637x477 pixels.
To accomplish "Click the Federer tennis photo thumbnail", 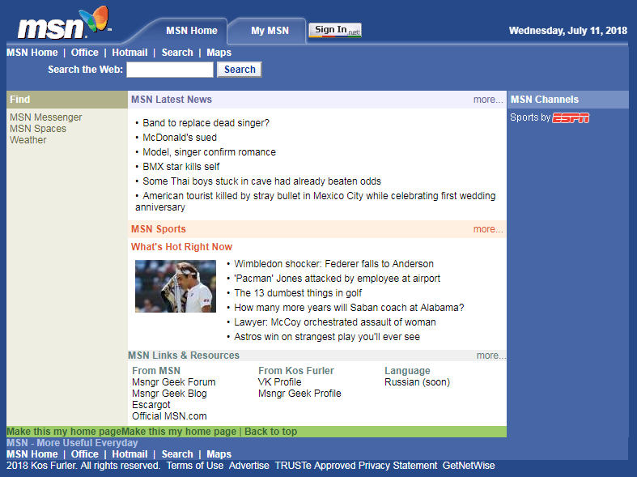I will click(x=176, y=286).
